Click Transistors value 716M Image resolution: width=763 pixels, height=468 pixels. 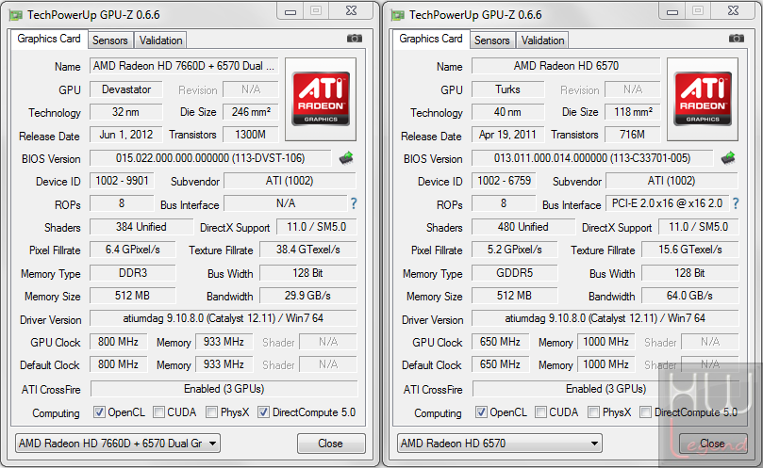click(x=633, y=135)
